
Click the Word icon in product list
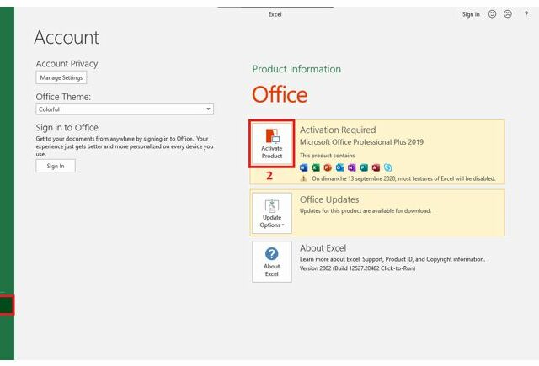pos(304,167)
